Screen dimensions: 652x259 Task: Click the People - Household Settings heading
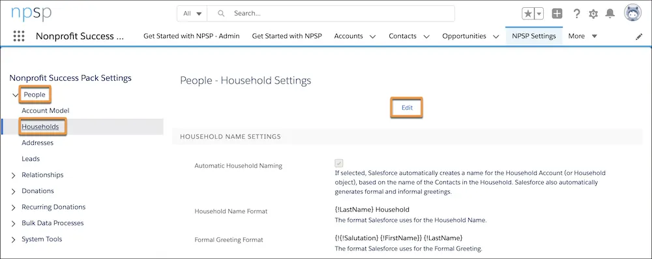(245, 80)
